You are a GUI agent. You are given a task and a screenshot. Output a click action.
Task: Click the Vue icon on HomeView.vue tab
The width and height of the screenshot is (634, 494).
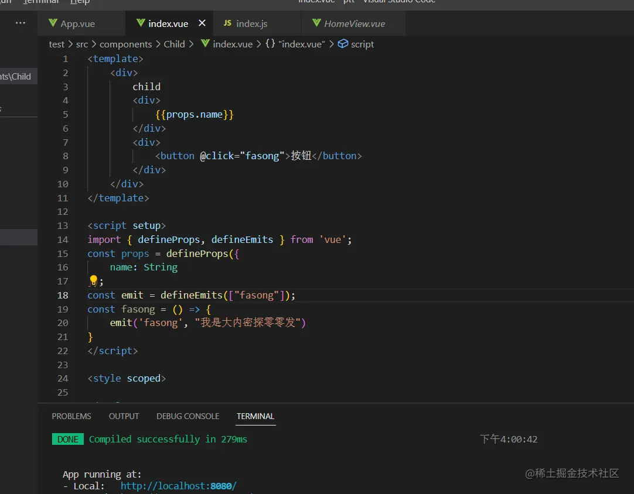316,23
